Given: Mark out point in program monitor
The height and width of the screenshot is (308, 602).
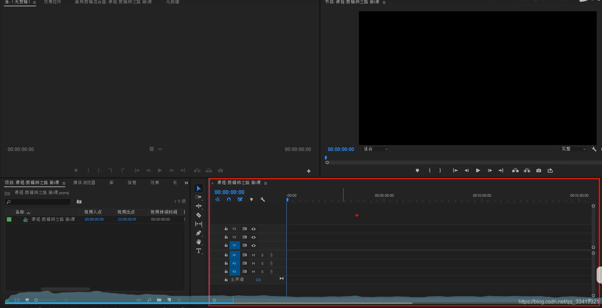Looking at the screenshot, I should point(440,171).
